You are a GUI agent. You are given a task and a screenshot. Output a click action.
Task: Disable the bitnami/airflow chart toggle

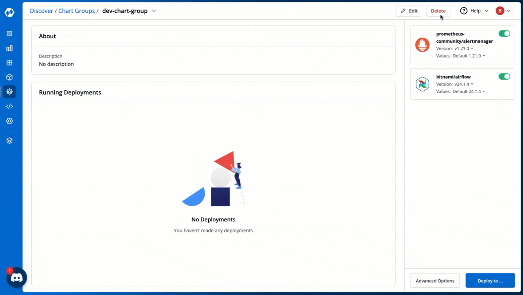pos(504,76)
